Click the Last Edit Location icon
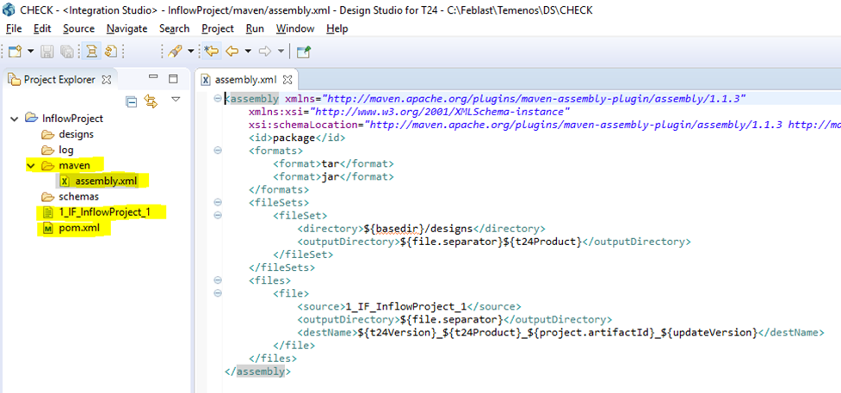 click(x=212, y=52)
